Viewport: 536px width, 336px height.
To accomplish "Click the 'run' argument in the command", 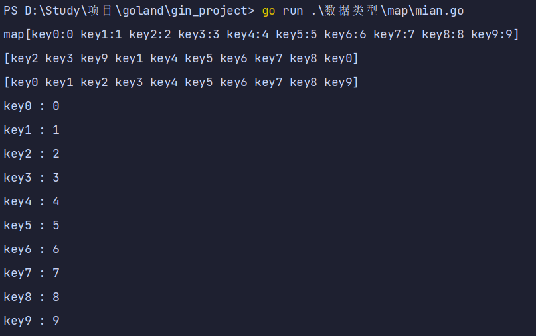I will (293, 11).
